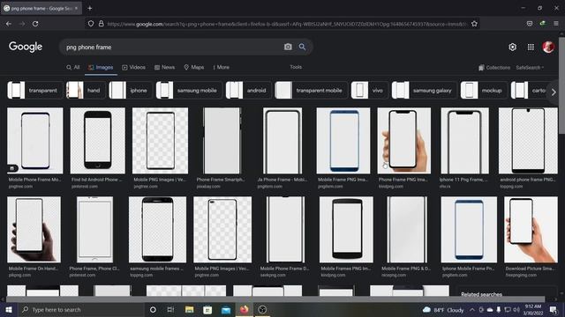Open 'Mobile Frame On Hand' pikpng thumbnail
This screenshot has height=317, width=565.
pyautogui.click(x=34, y=230)
